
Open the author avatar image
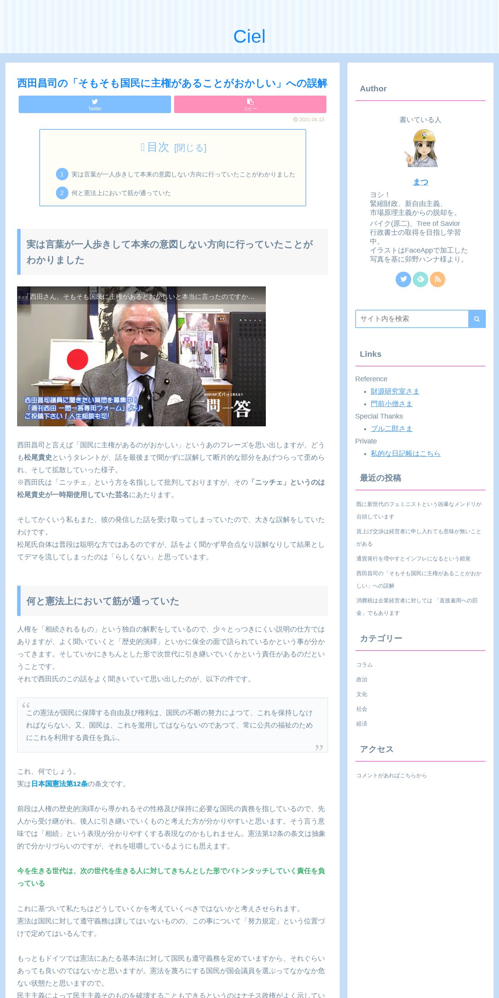click(x=420, y=148)
